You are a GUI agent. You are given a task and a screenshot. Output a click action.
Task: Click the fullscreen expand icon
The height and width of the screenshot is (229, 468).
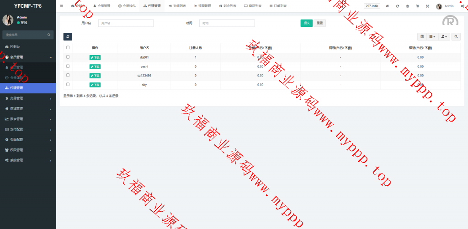(427, 6)
